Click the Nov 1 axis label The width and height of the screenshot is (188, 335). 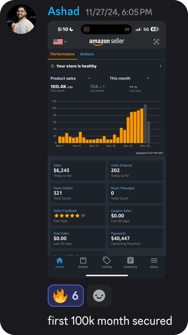[60, 146]
